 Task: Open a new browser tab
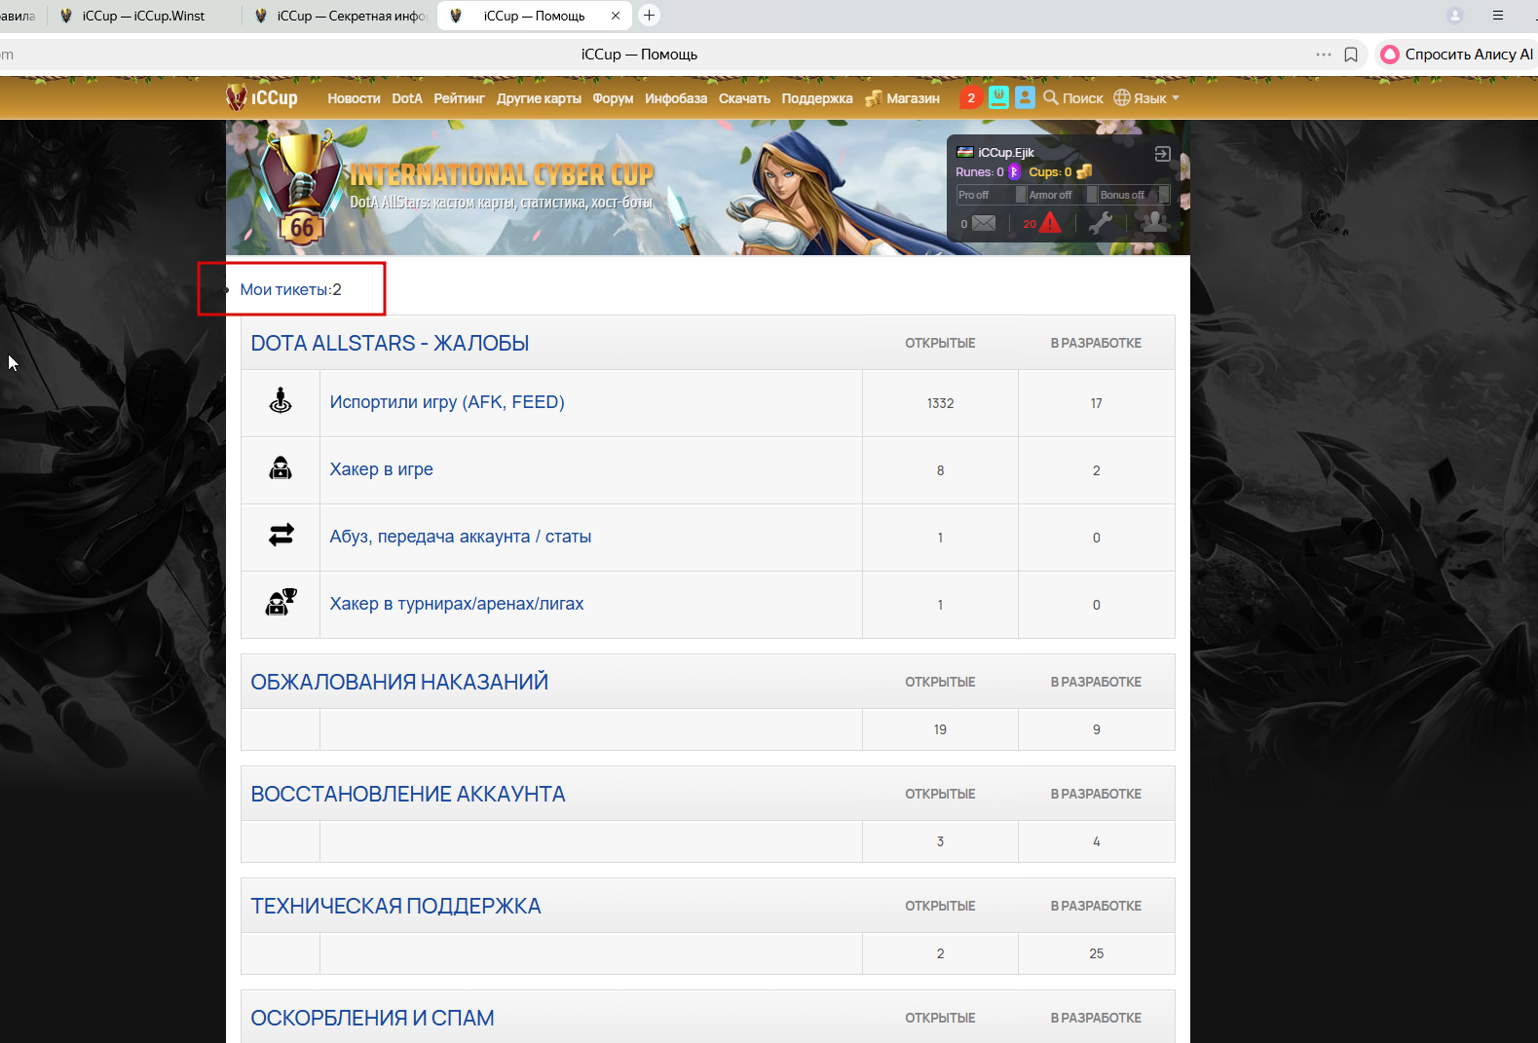650,15
